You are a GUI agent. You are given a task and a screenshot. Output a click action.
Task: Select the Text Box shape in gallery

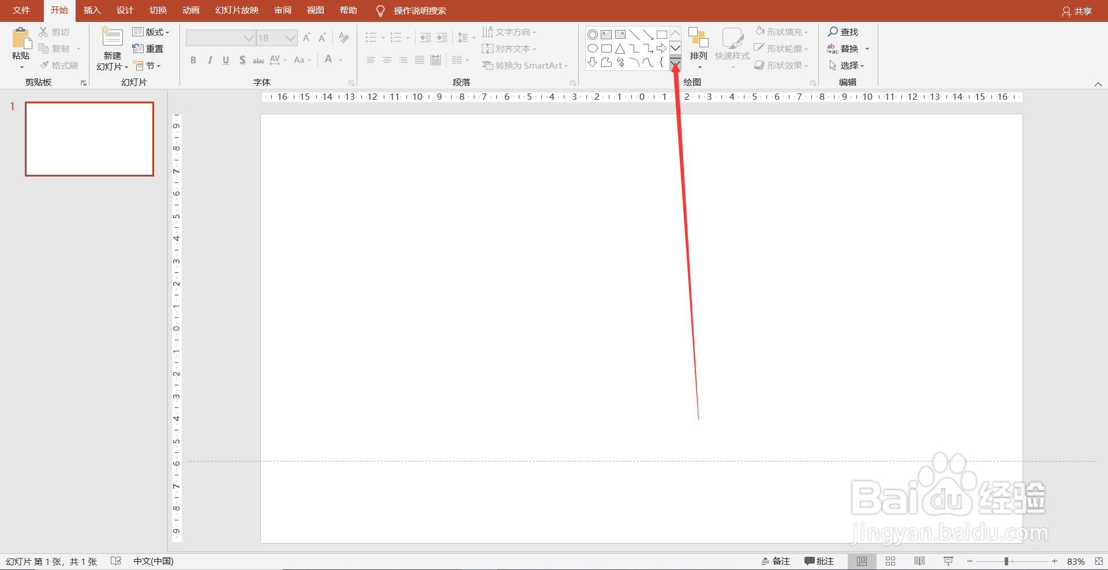606,35
